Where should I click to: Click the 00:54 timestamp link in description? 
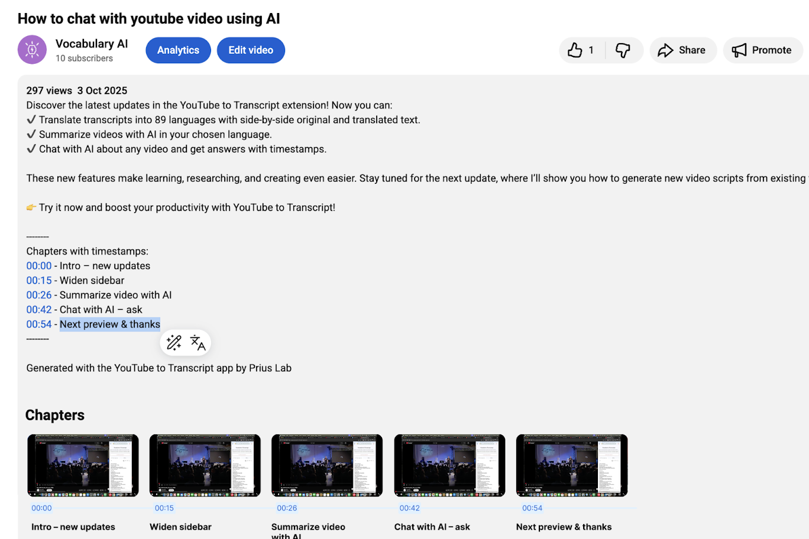[39, 324]
